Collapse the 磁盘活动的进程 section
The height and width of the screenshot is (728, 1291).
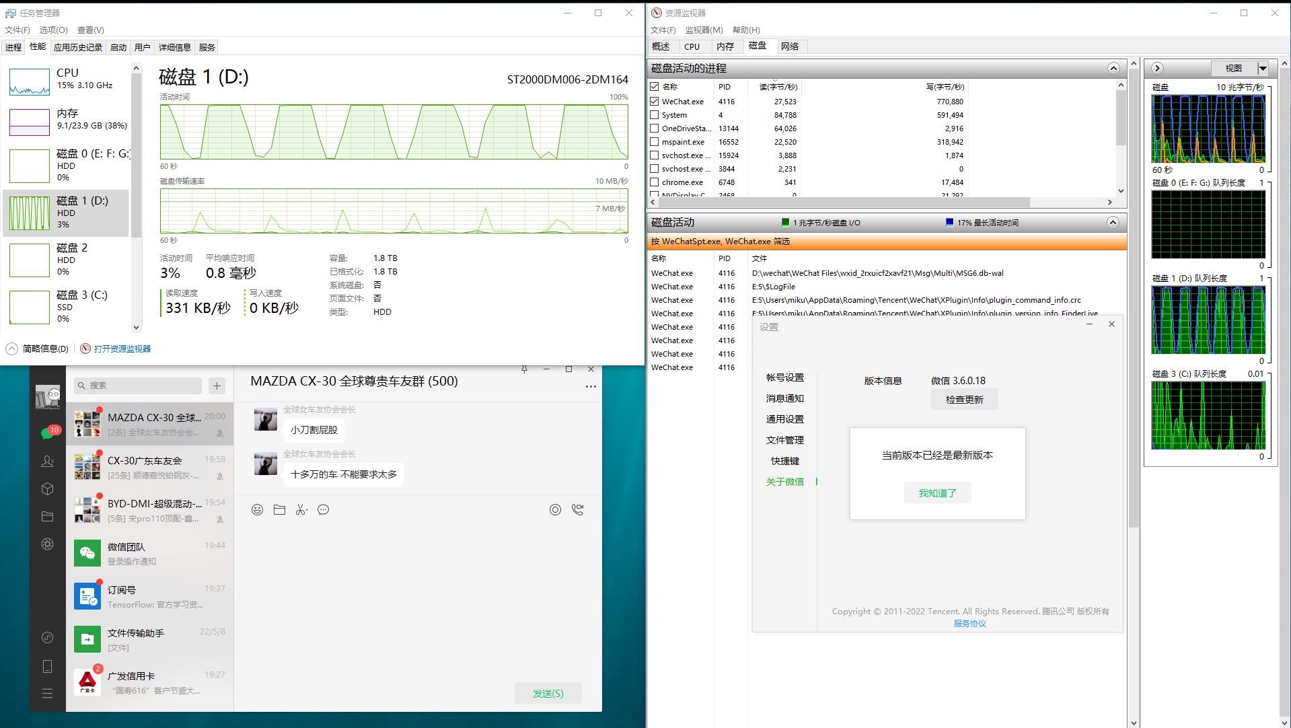pos(1113,68)
